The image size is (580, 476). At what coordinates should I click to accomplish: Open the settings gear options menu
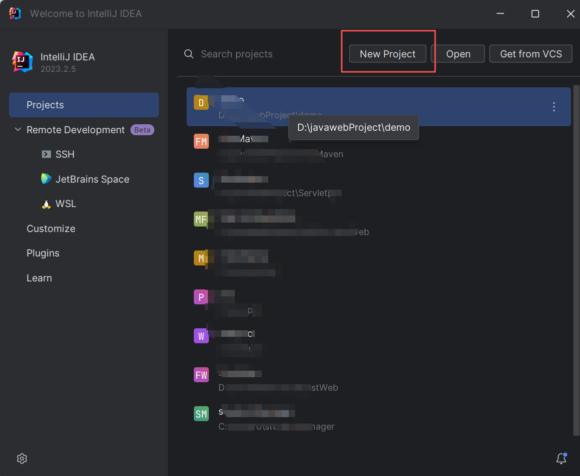point(22,459)
